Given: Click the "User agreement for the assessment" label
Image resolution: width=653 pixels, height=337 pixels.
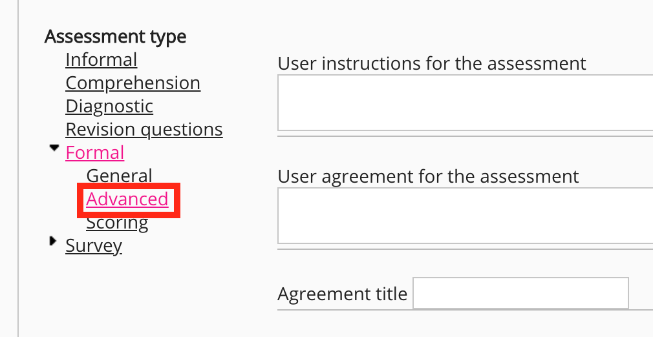Looking at the screenshot, I should (428, 176).
